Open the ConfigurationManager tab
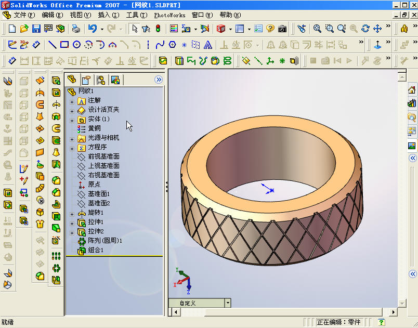The height and width of the screenshot is (328, 418). [x=101, y=80]
